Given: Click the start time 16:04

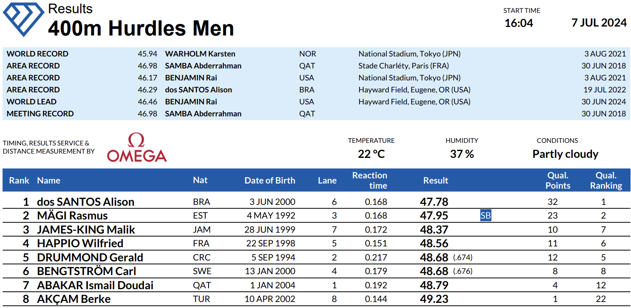Looking at the screenshot, I should coord(519,23).
